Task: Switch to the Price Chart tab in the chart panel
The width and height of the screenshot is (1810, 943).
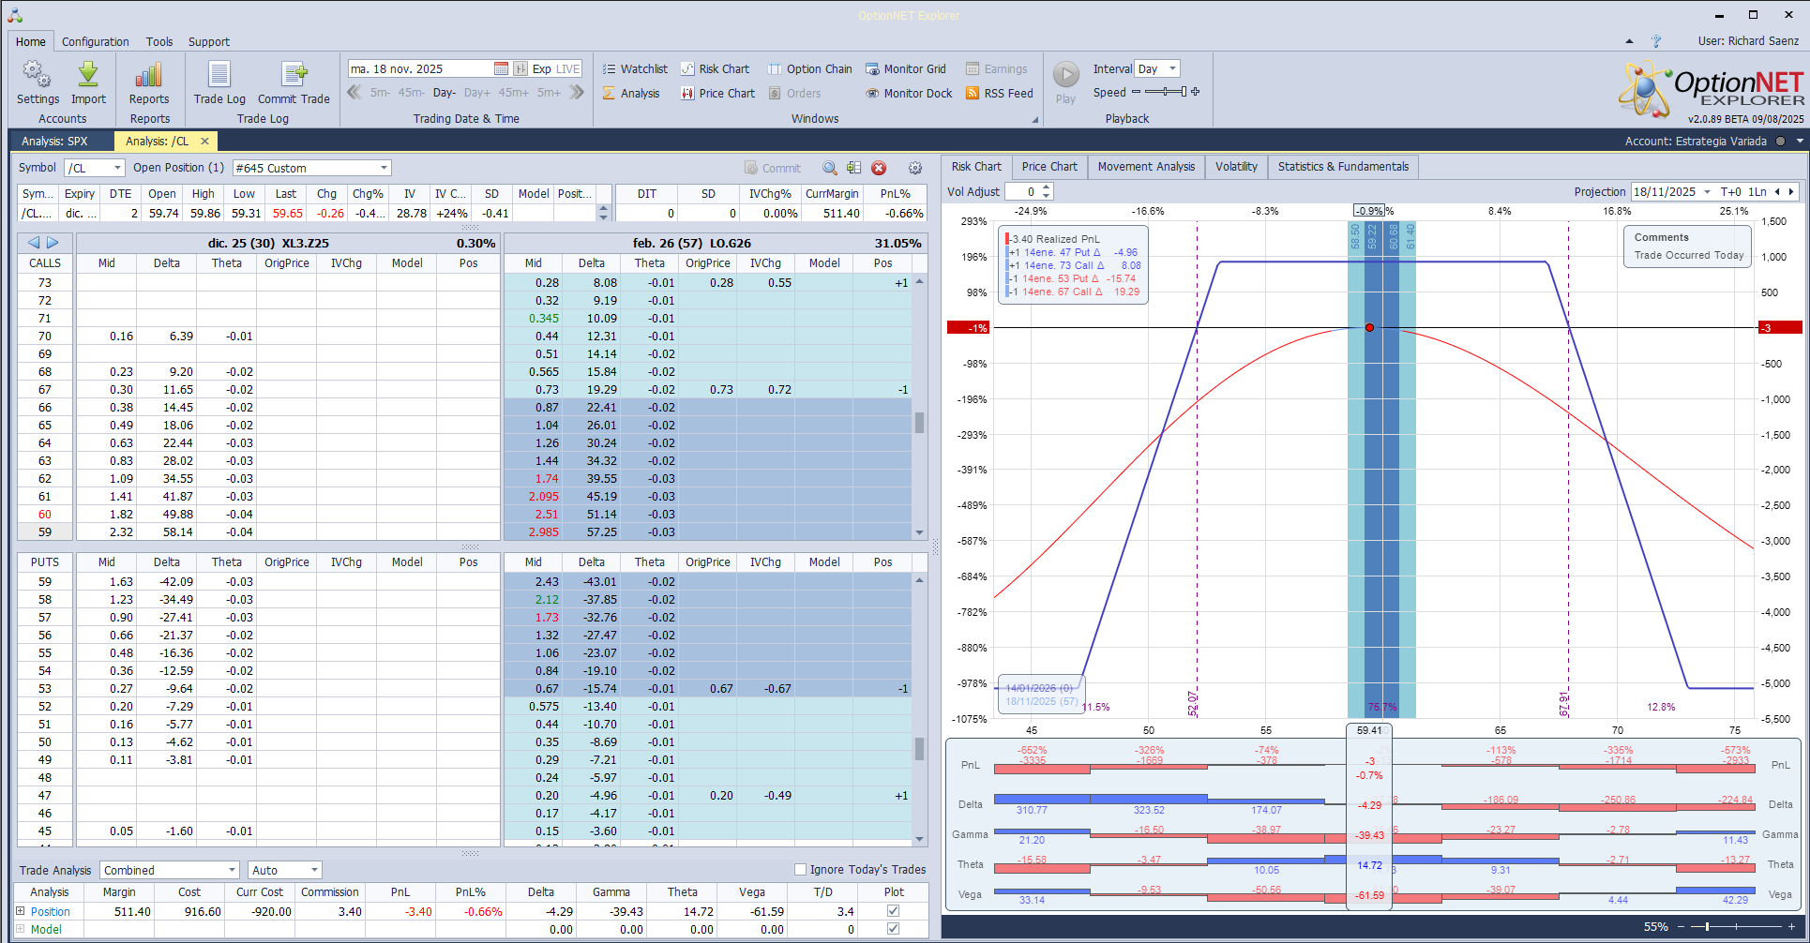Action: click(1049, 167)
